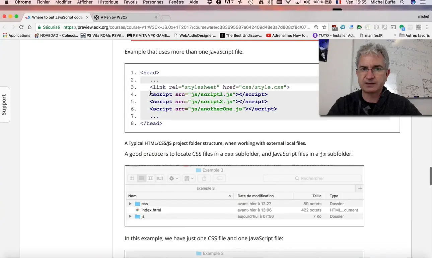Viewport: 432px width, 258px height.
Task: Click the code line 'js/anotherOne.js'
Action: [x=213, y=109]
